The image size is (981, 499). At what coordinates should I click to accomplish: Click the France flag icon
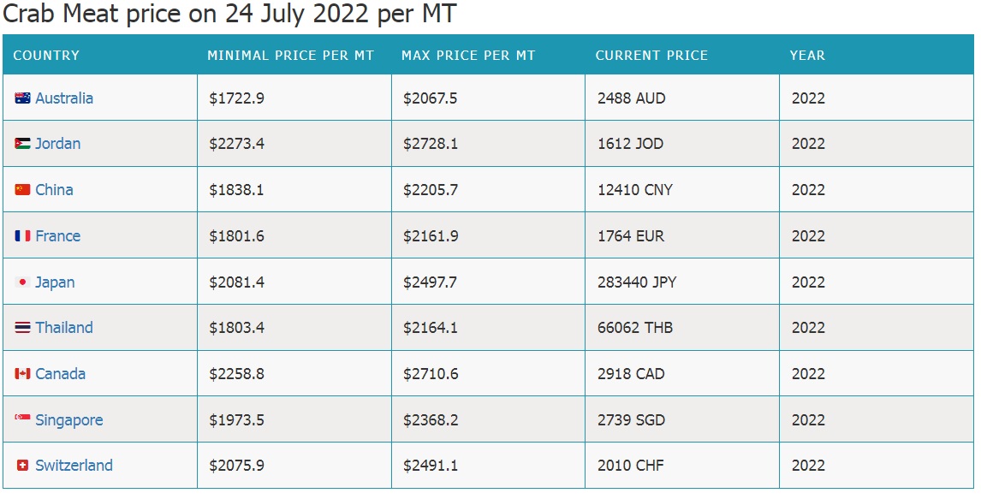tap(22, 236)
